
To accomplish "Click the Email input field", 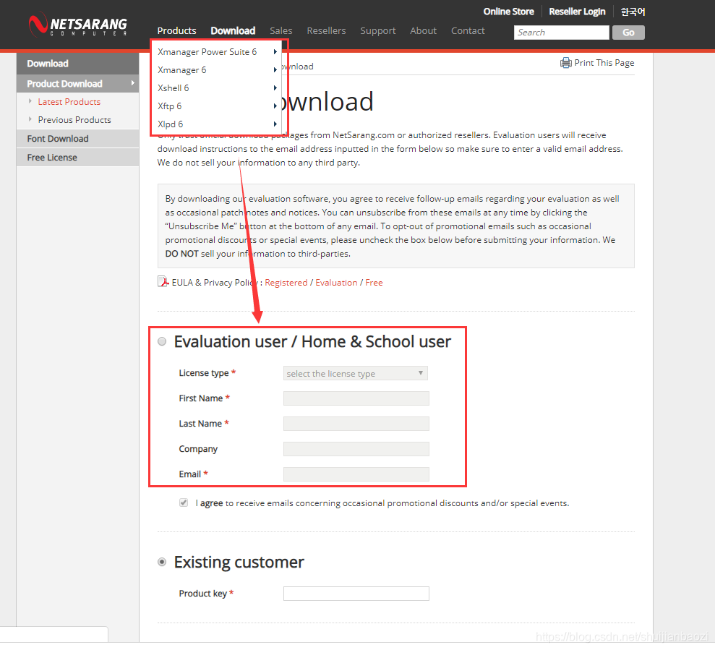I will (x=356, y=474).
